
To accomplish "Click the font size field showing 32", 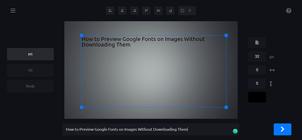I will [257, 56].
